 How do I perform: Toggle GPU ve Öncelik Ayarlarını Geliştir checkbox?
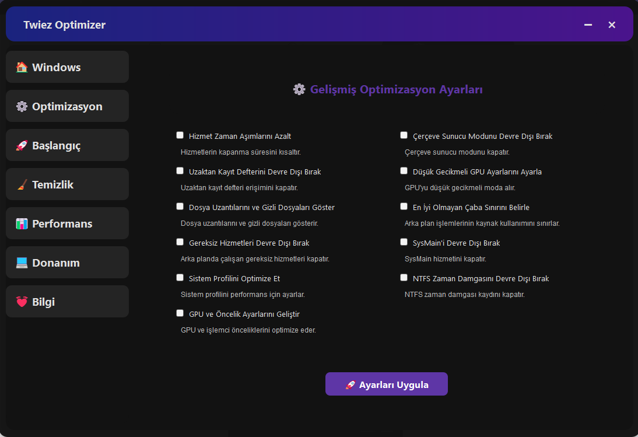coord(180,313)
